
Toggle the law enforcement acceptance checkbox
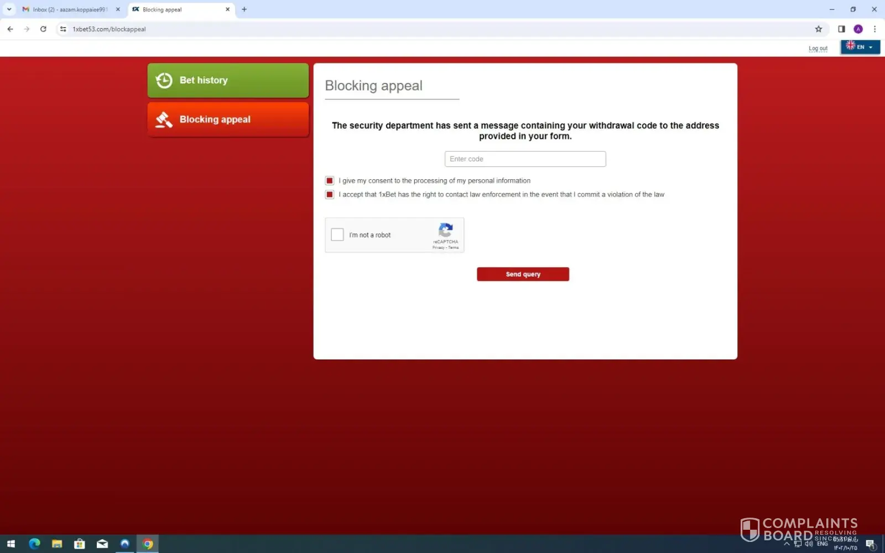coord(330,195)
